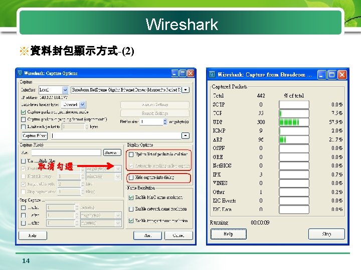Click the NetBIOS row label
361x270 pixels.
coord(222,165)
